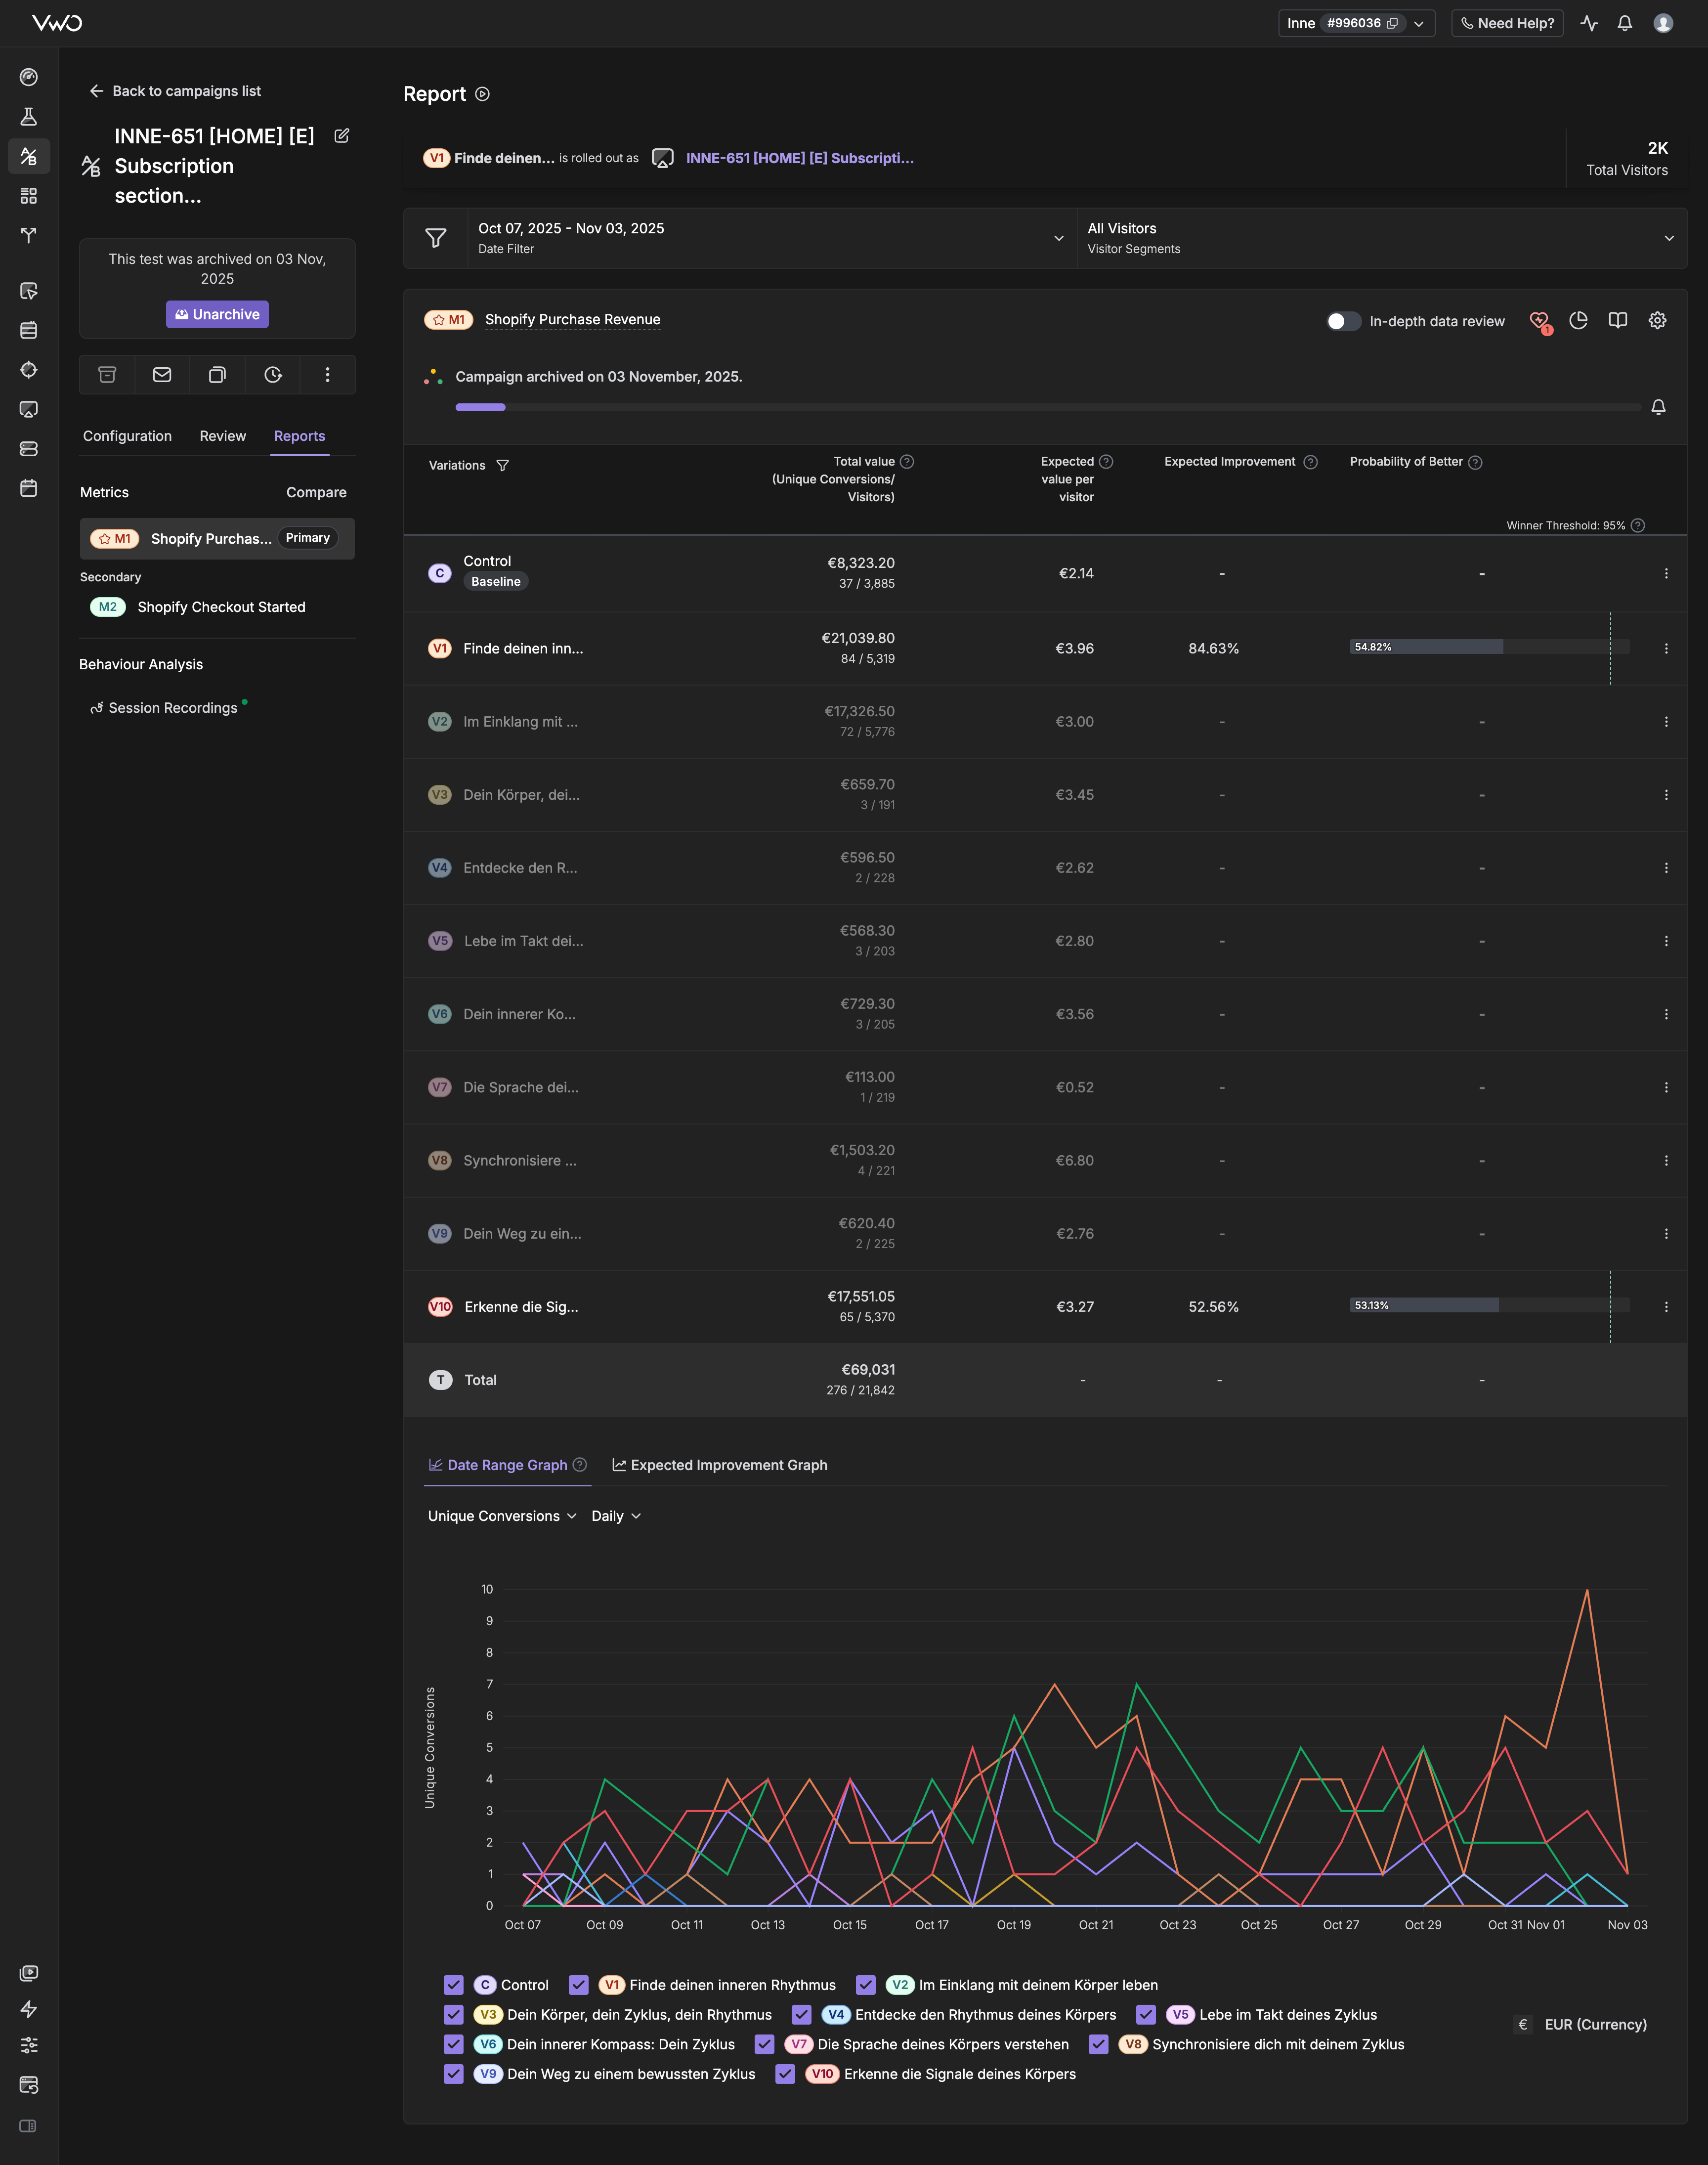
Task: Click the campaign progress bar
Action: [x=1047, y=408]
